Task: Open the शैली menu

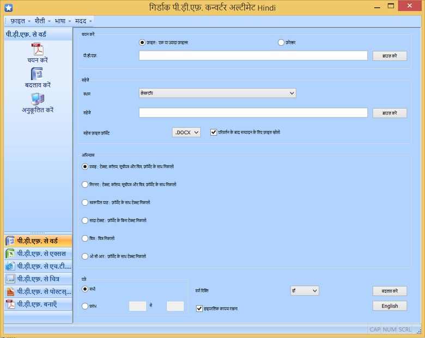Action: point(42,21)
